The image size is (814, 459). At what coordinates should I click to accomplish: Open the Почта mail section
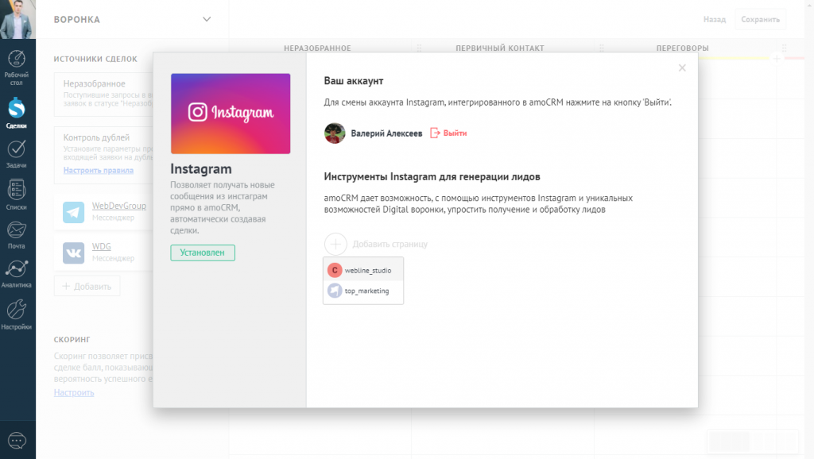[x=17, y=235]
